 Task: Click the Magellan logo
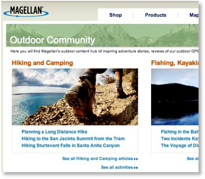pos(26,11)
